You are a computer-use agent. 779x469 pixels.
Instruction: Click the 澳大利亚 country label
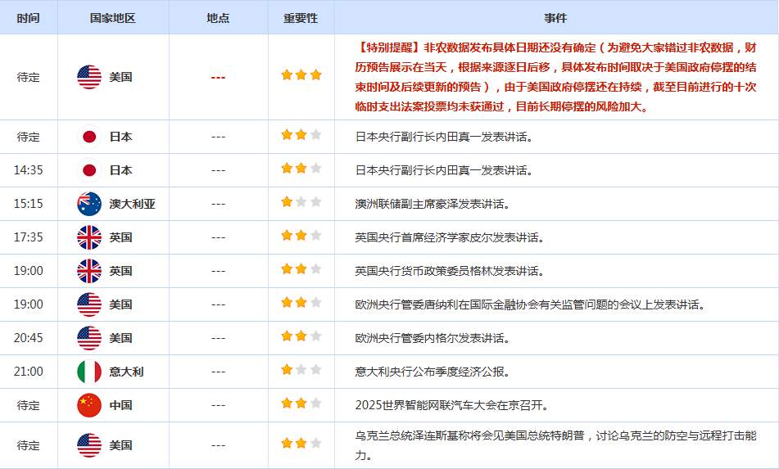point(133,204)
